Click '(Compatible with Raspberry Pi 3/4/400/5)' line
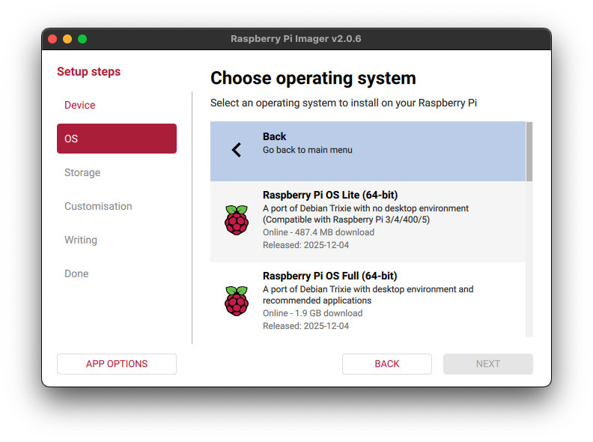Viewport: 593px width, 442px height. click(x=346, y=220)
